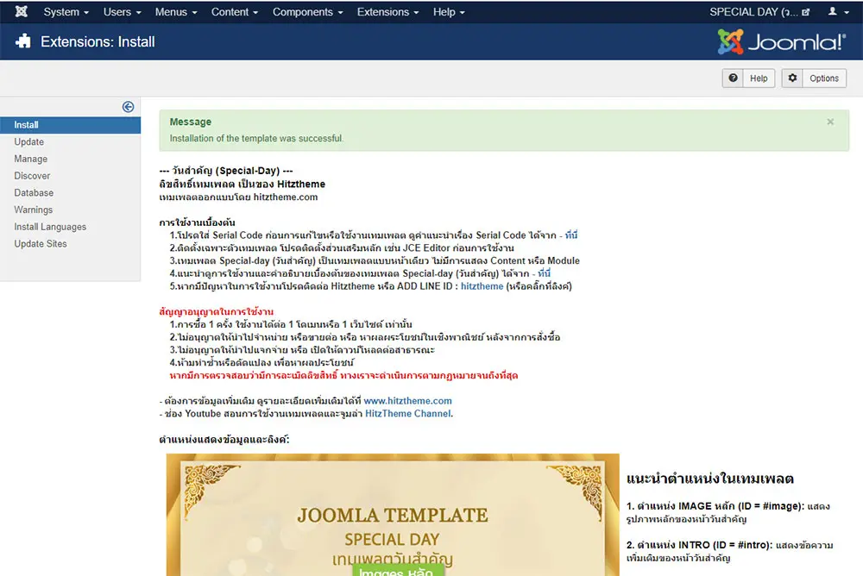The height and width of the screenshot is (576, 863).
Task: Open the Components menu
Action: [x=307, y=12]
